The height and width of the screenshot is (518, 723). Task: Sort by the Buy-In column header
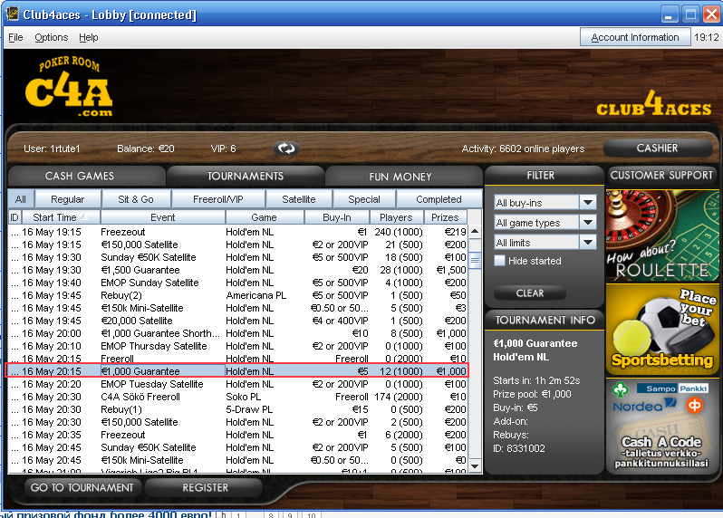pos(337,217)
